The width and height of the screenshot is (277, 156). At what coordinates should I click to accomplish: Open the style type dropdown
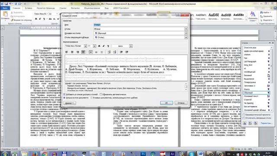(x=186, y=29)
